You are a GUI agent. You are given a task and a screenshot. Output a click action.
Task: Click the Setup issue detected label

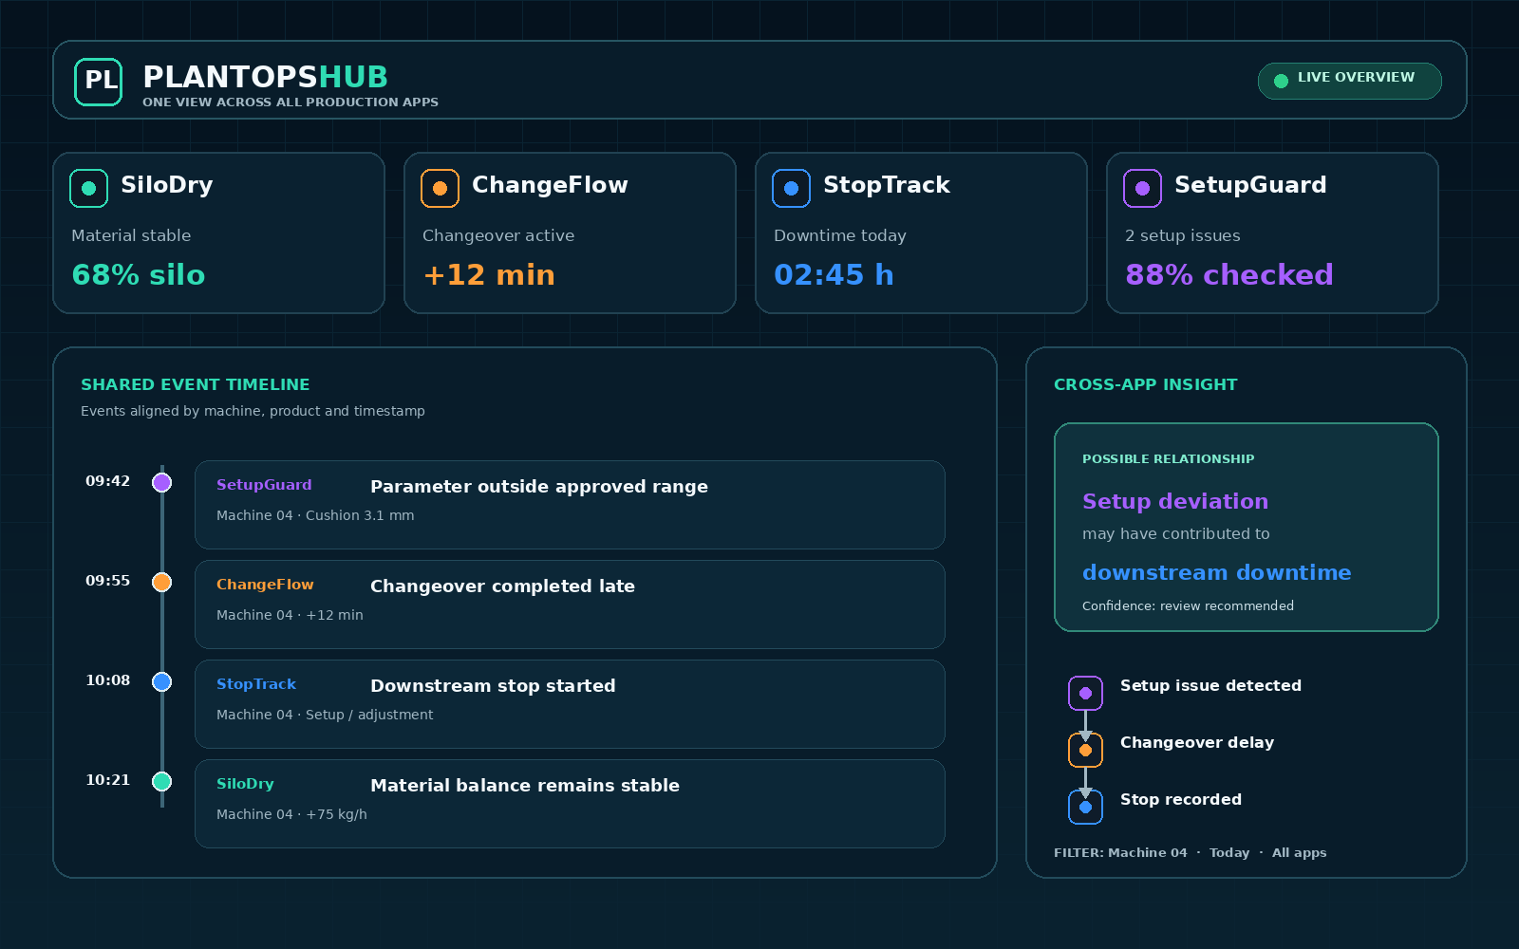pyautogui.click(x=1210, y=685)
